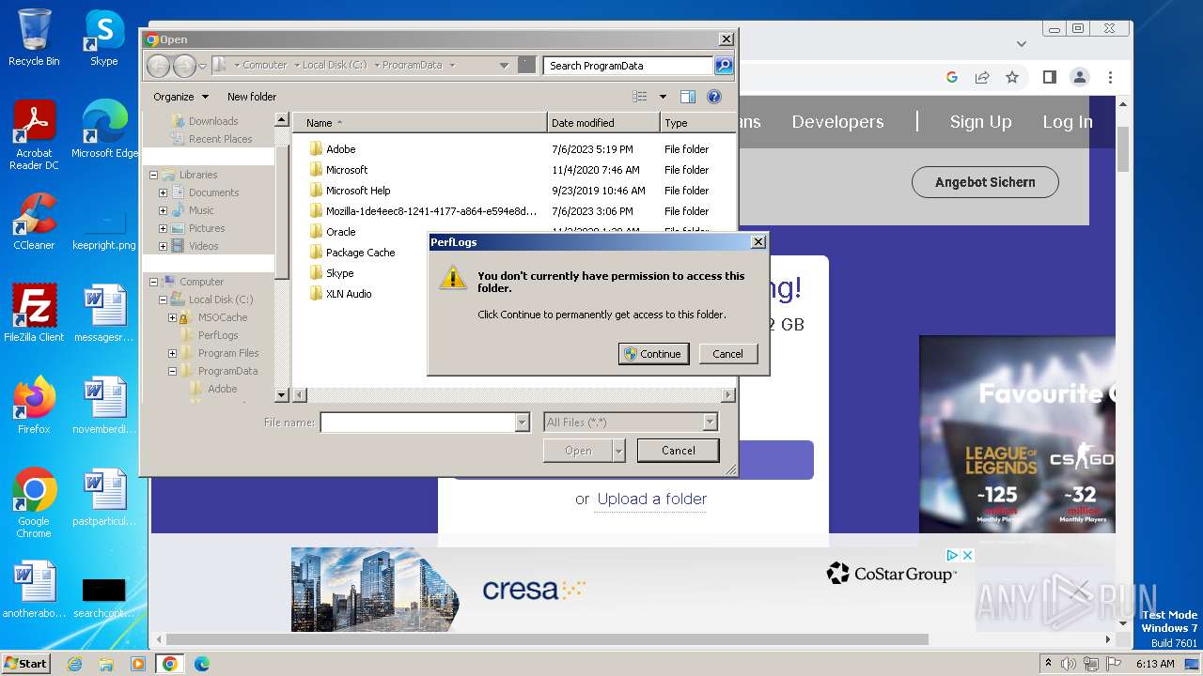
Task: Sort by the Type column header
Action: pos(697,123)
